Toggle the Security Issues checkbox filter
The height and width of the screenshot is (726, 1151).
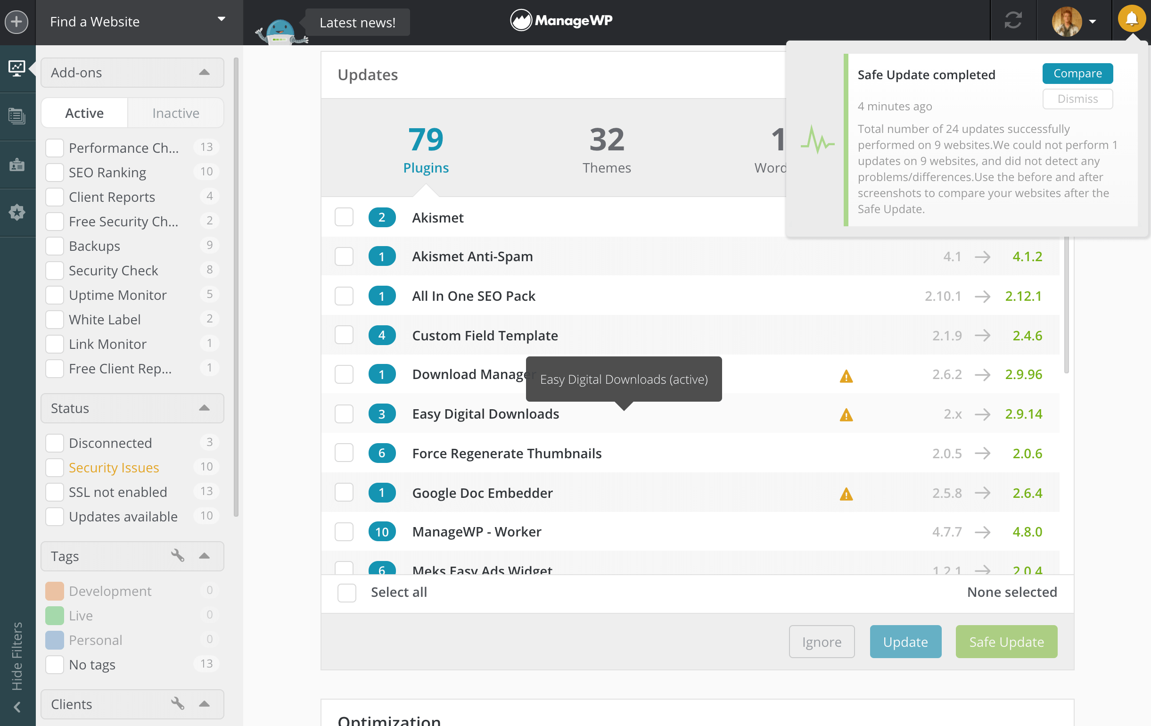point(54,467)
